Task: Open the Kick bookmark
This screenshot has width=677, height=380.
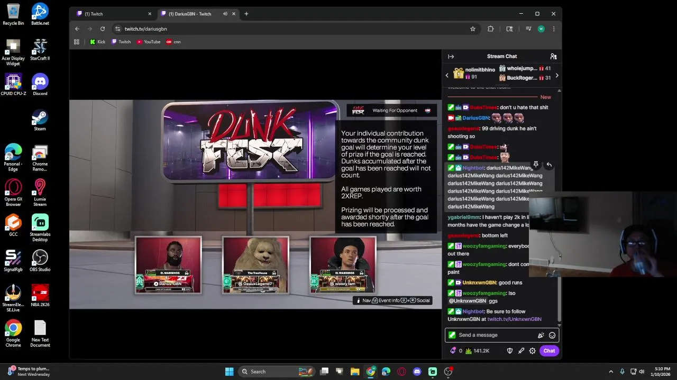Action: 97,42
